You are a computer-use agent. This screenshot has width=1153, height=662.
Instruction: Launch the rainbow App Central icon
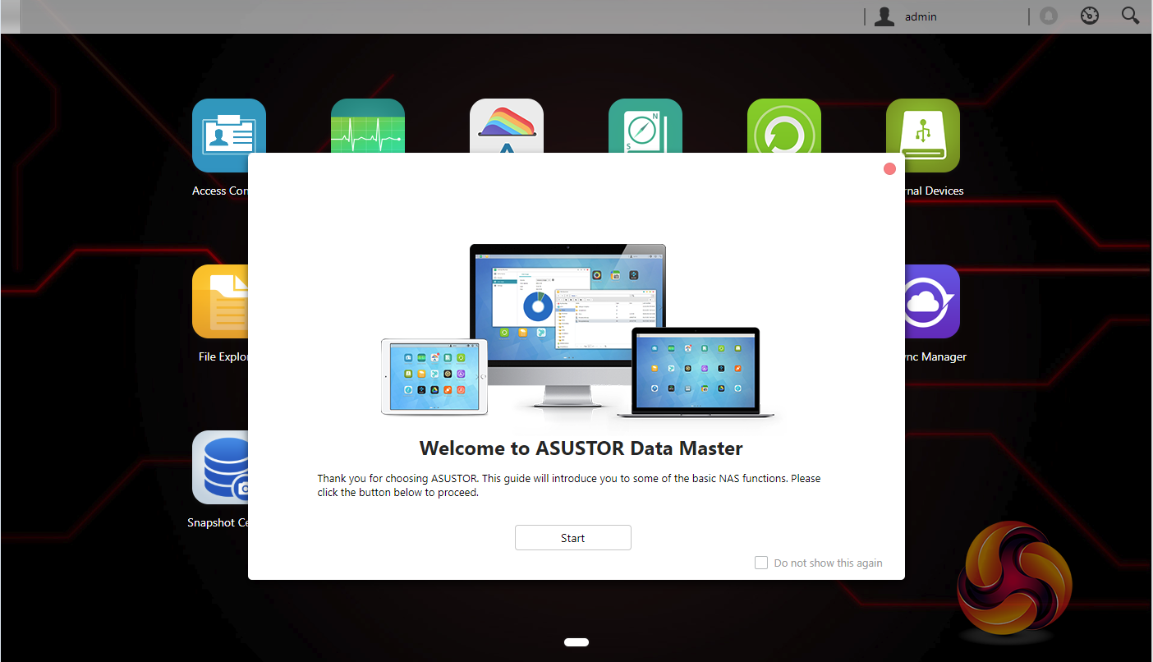pos(507,126)
